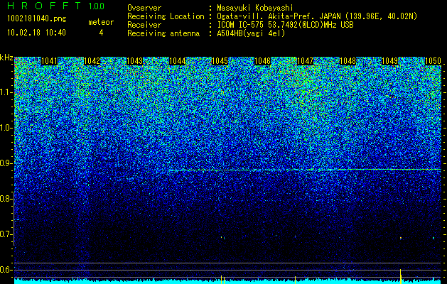Click the 'Receiving antenna' label
The image size is (447, 284).
pyautogui.click(x=163, y=33)
